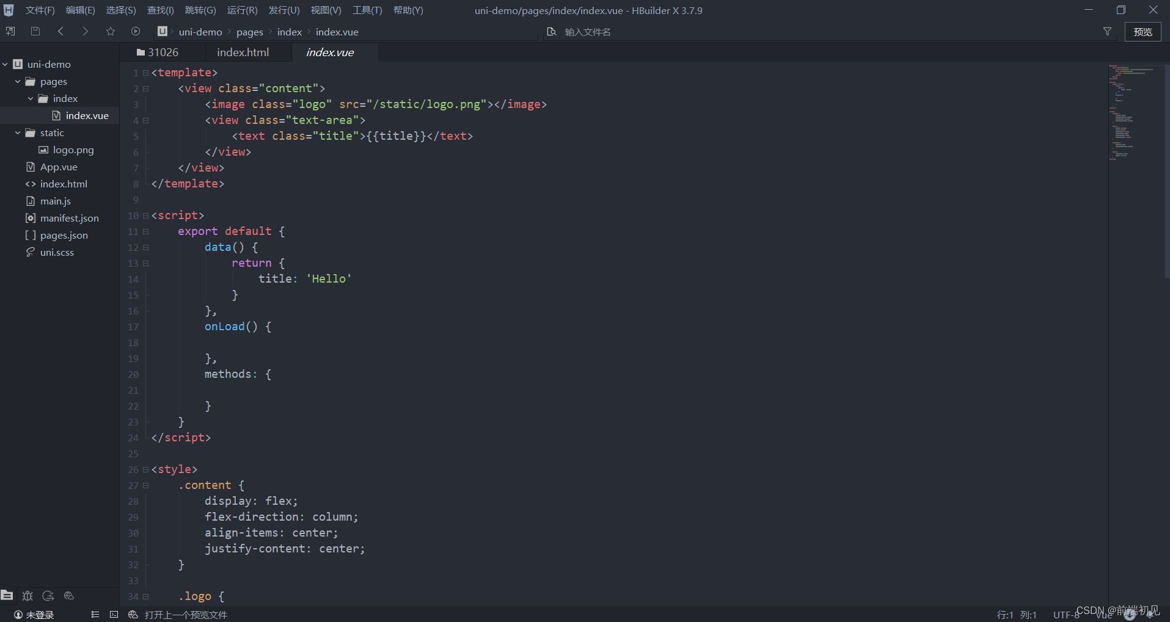Click the user account icon near 未登录
Screen dimensions: 1170x622
click(x=18, y=615)
